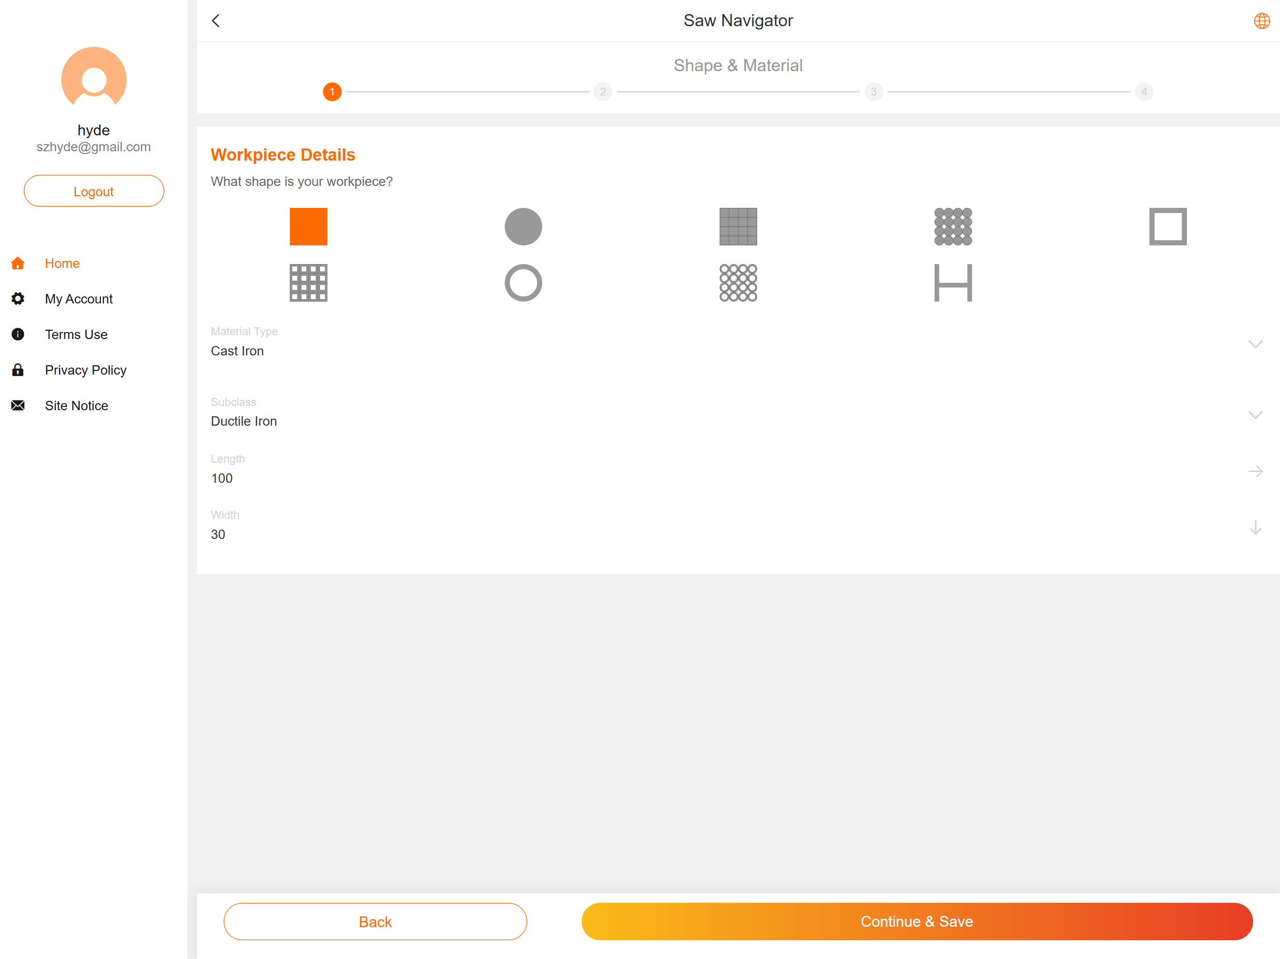
Task: Click the Saw Navigator page title
Action: pos(738,21)
